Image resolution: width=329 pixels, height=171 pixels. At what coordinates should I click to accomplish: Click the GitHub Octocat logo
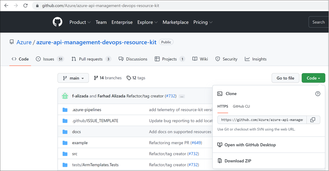(57, 22)
